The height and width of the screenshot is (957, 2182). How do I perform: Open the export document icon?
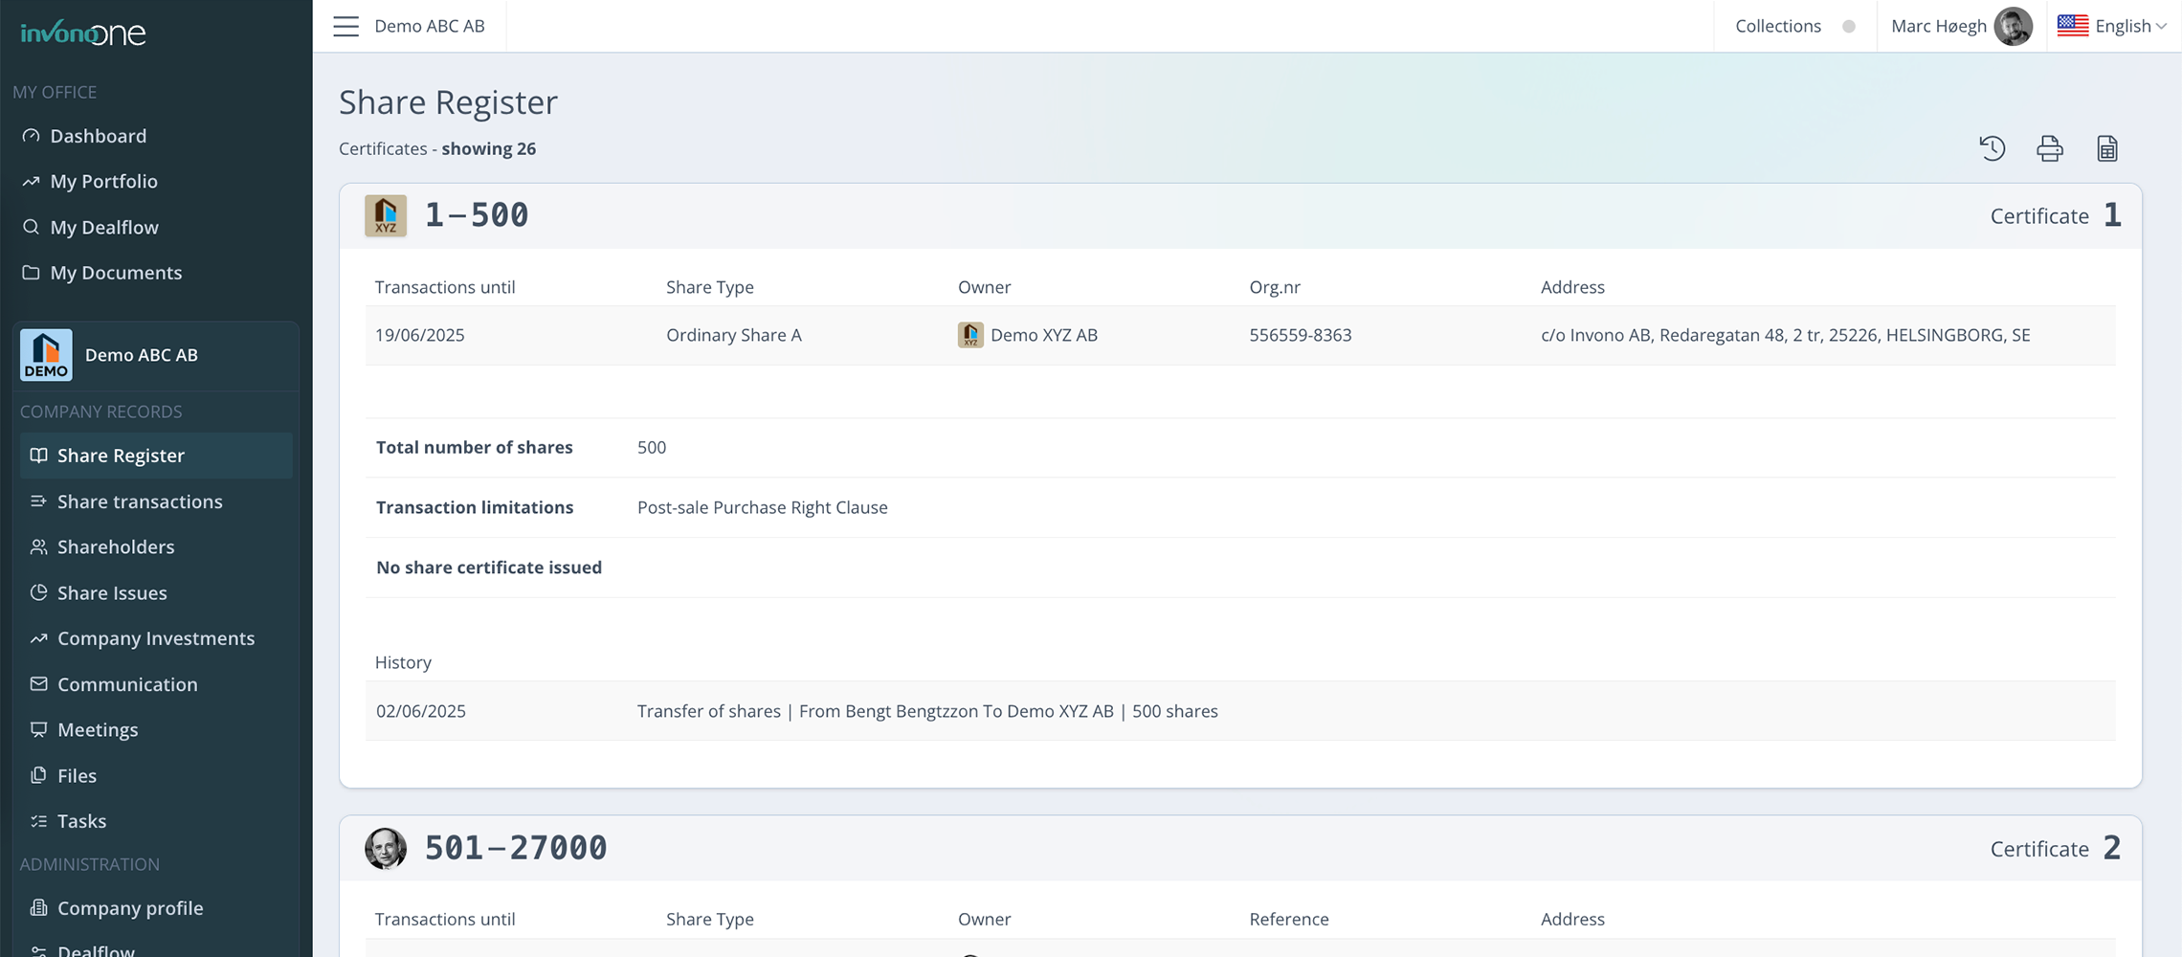pos(2107,148)
